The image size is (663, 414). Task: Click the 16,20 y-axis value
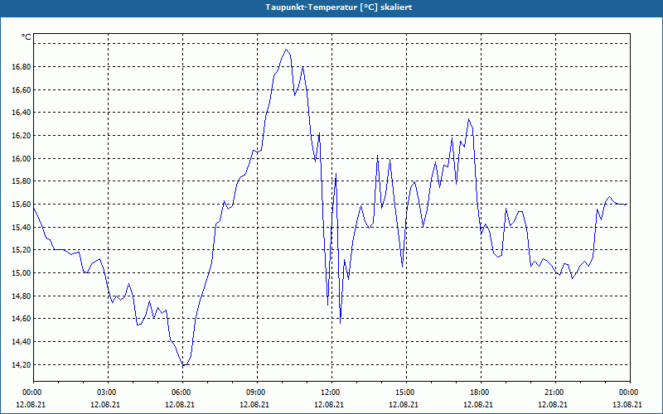(x=22, y=136)
